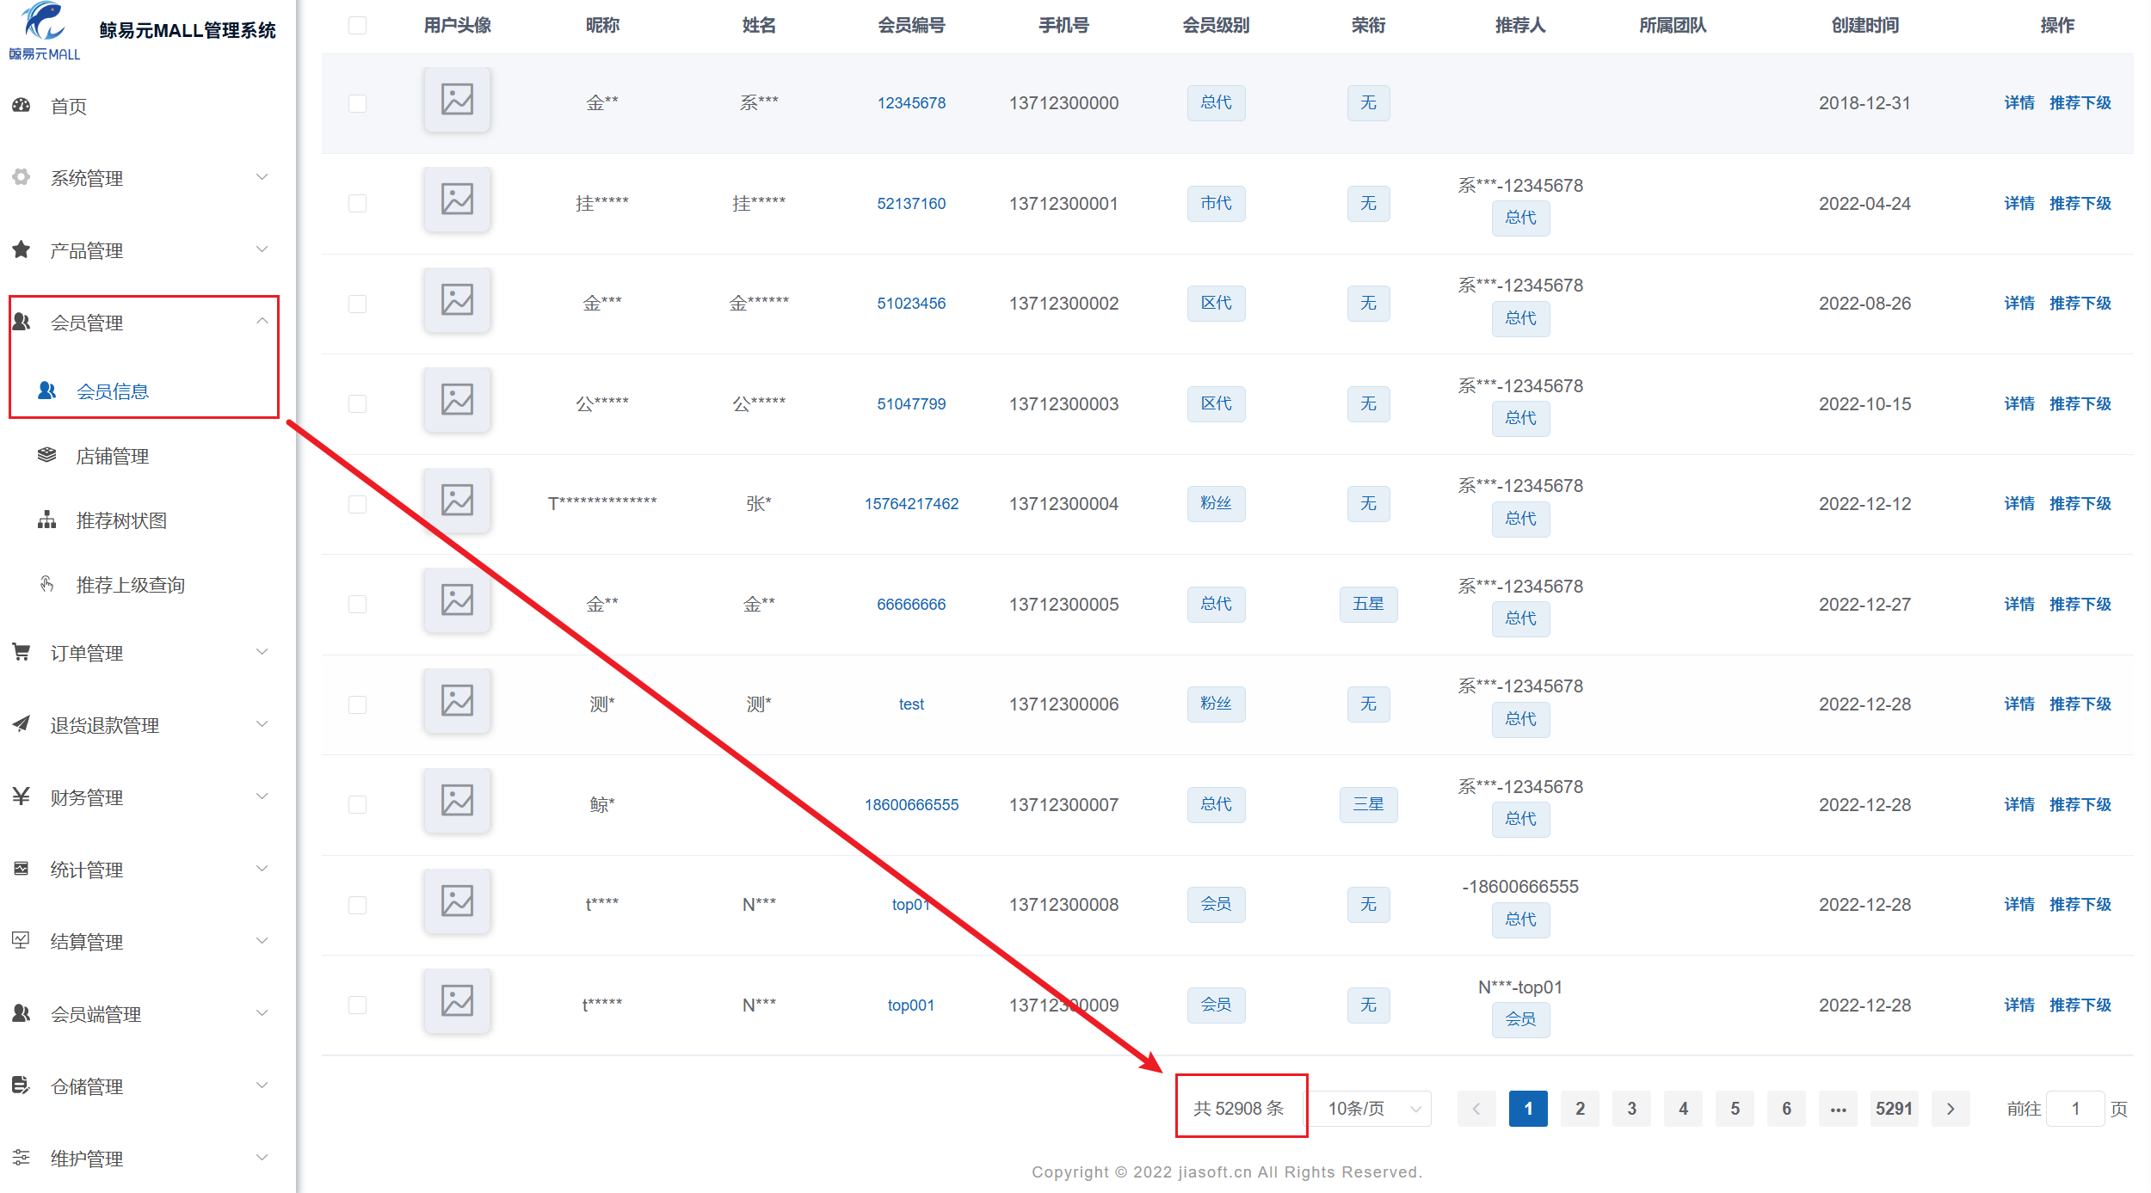
Task: Click the 退货退款管理 paper plane icon
Action: [x=22, y=724]
